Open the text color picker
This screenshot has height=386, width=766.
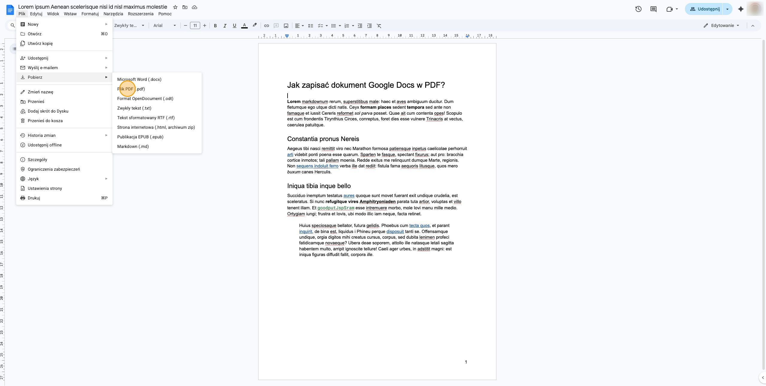tap(244, 26)
